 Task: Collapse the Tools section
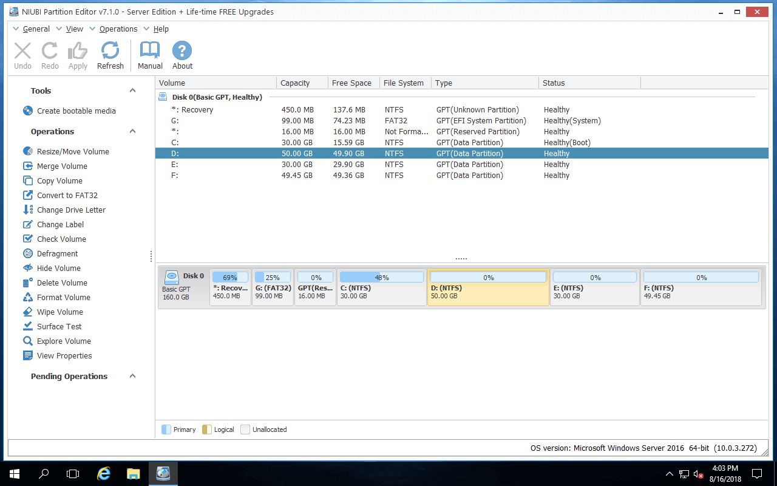132,90
